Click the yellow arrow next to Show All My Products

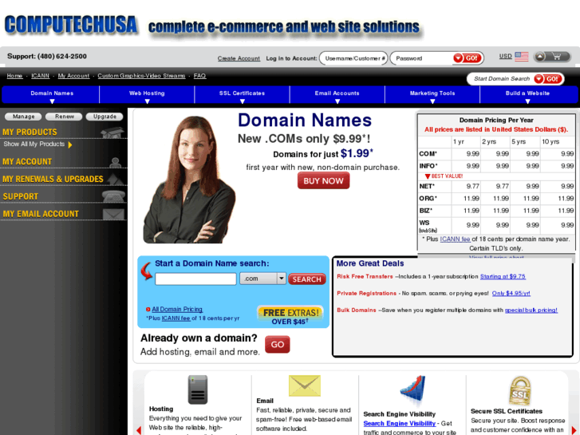(70, 144)
